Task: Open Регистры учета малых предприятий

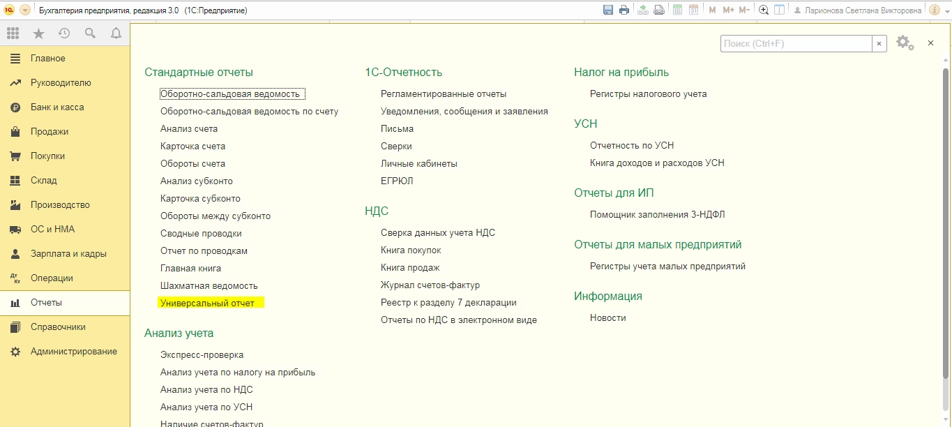Action: coord(667,266)
